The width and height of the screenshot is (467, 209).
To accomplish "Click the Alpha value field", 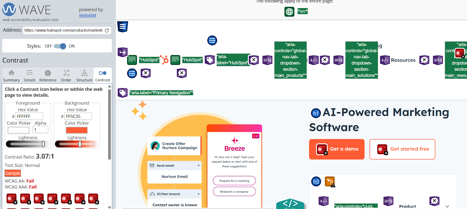I will (41, 130).
